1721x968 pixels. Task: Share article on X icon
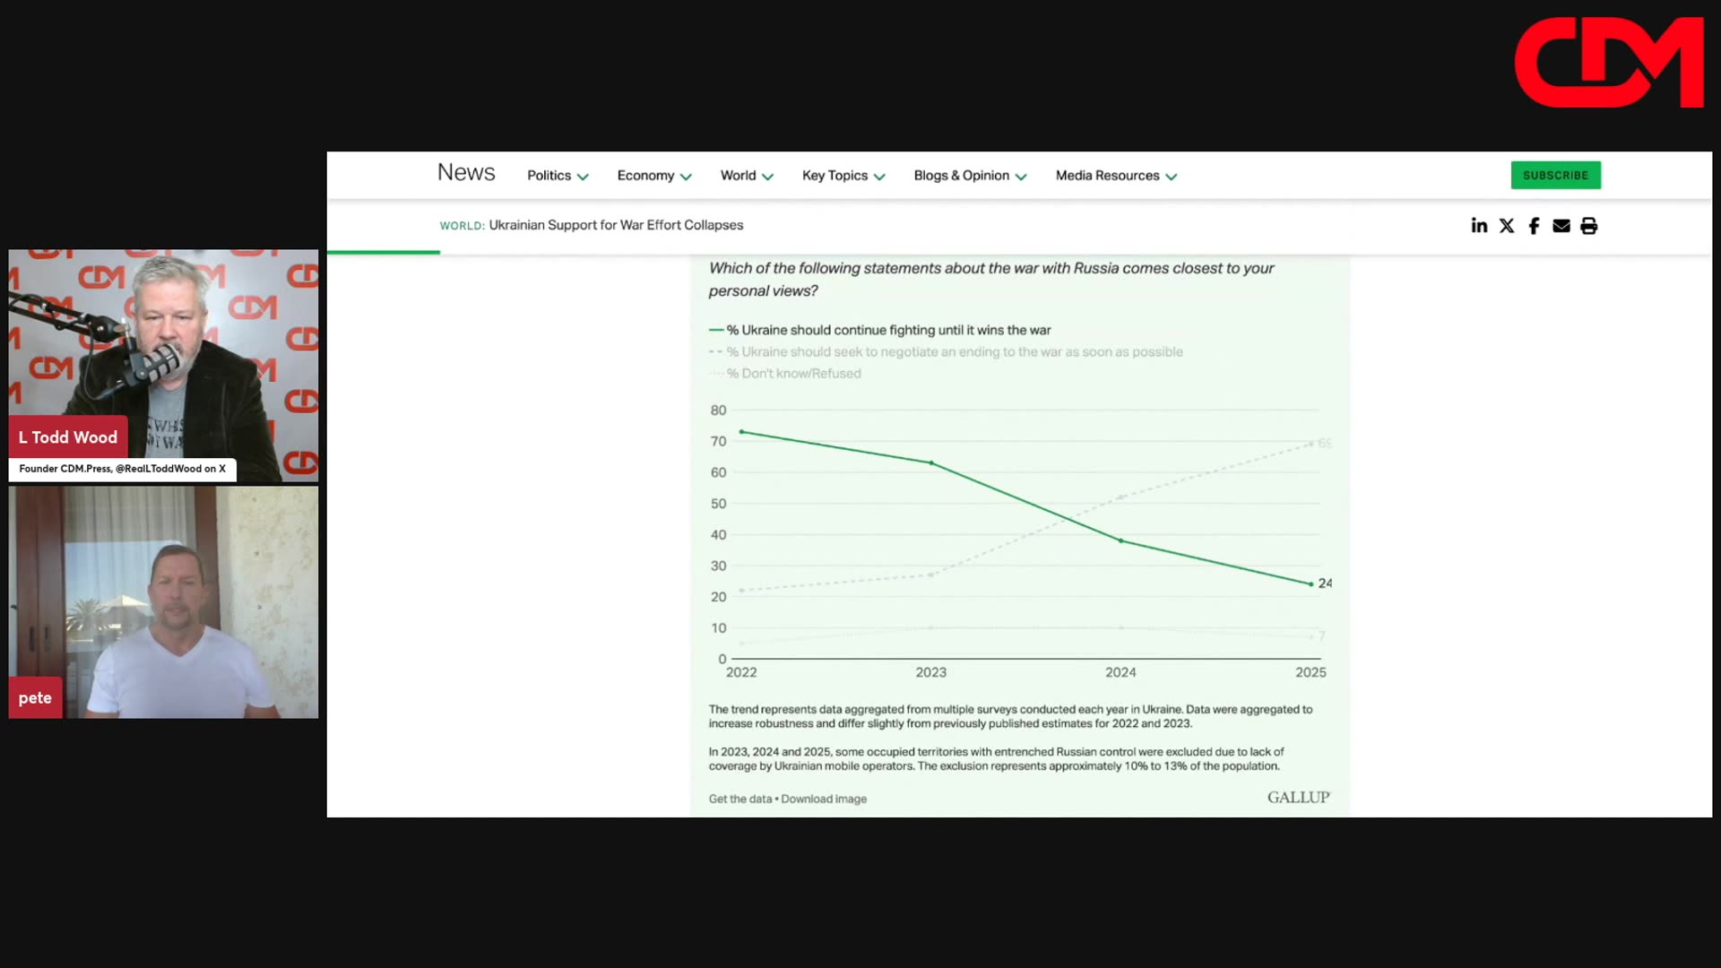[x=1507, y=226]
